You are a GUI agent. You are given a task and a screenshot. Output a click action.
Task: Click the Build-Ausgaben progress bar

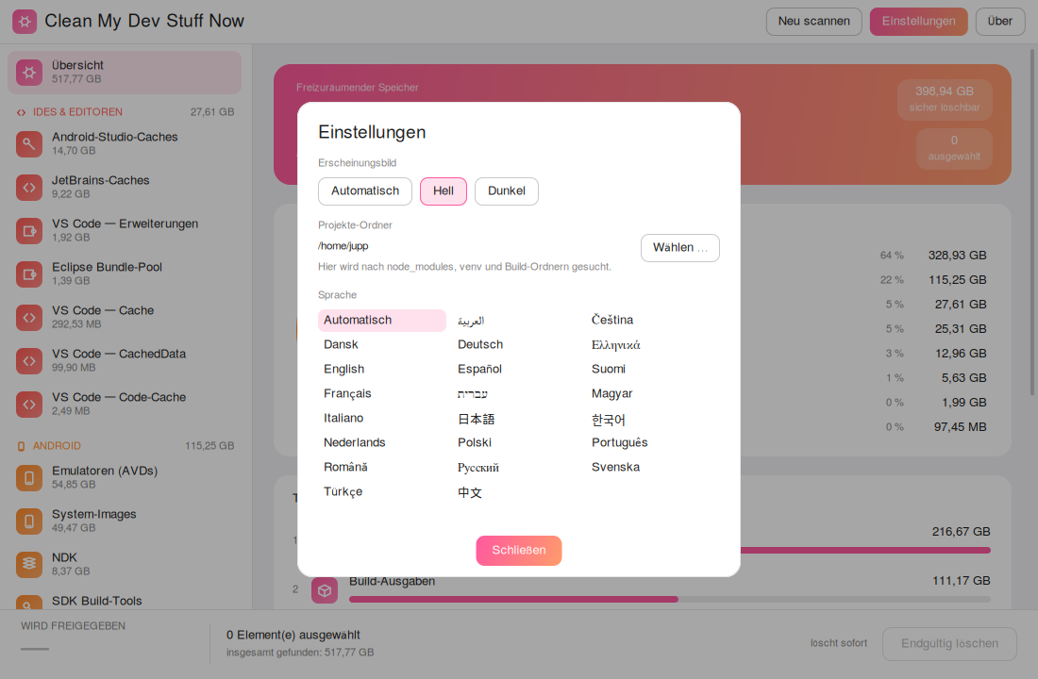click(x=669, y=600)
